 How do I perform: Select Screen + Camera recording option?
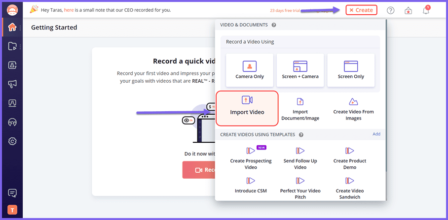point(300,70)
